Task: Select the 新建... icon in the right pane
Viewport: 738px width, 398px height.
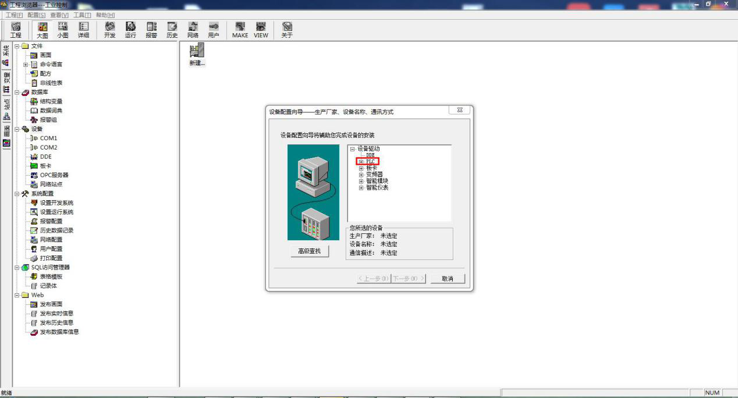Action: pyautogui.click(x=197, y=55)
